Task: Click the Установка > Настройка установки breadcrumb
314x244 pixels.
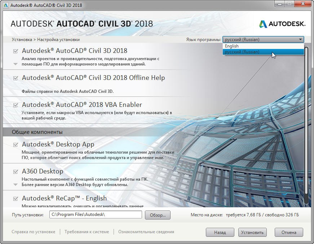Action: point(46,40)
